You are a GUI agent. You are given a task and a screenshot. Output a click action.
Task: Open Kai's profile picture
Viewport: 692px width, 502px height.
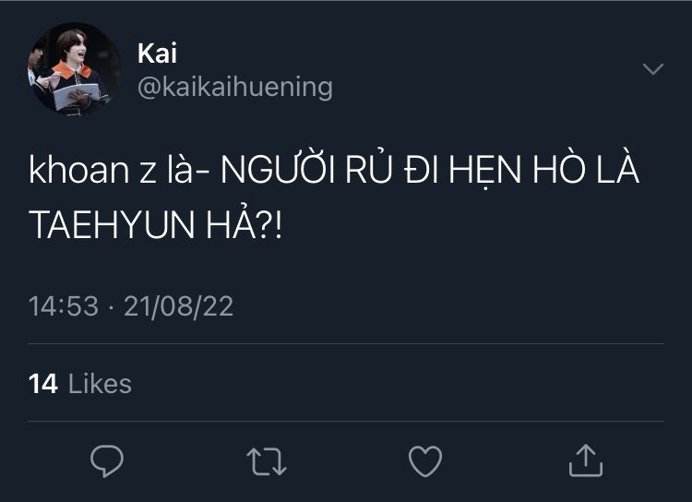(x=74, y=69)
